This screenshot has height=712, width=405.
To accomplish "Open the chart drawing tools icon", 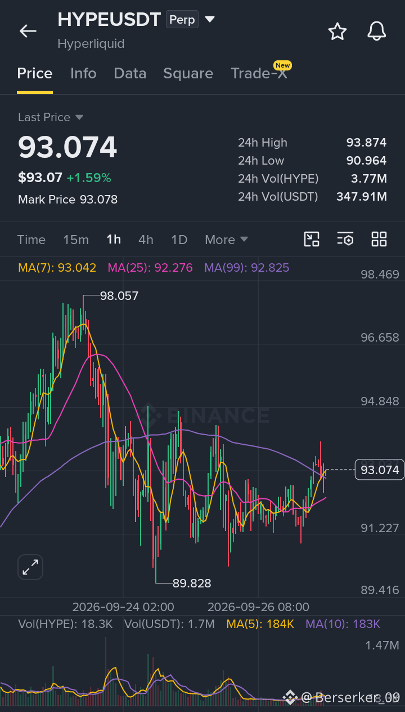I will pyautogui.click(x=312, y=239).
